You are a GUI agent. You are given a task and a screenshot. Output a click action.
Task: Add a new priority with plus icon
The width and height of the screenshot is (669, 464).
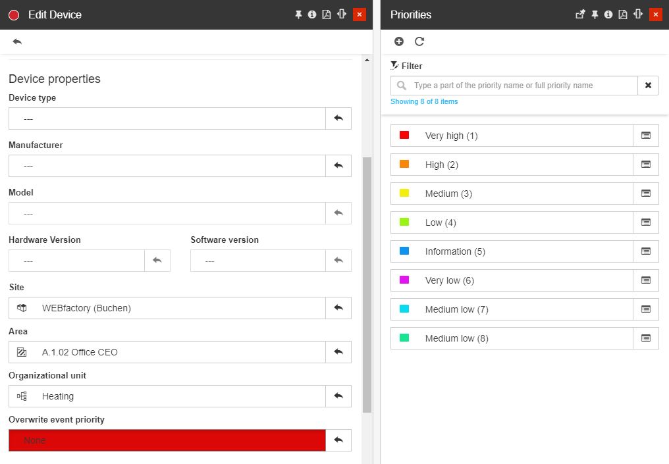399,41
